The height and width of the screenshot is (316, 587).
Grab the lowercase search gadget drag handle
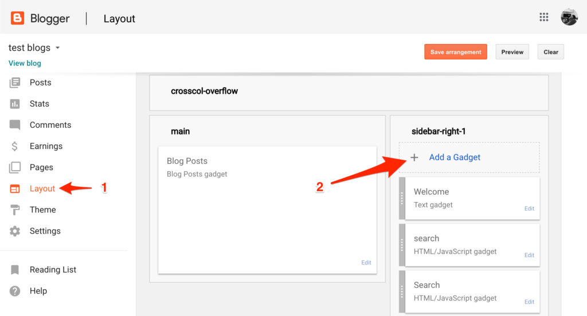pyautogui.click(x=402, y=245)
